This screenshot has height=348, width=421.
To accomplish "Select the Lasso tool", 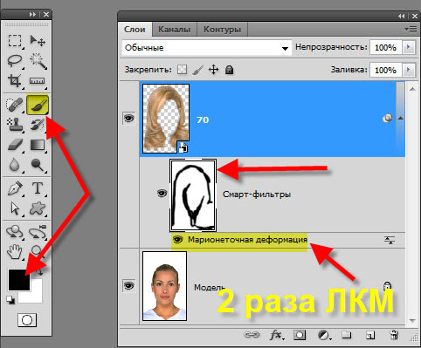I will pyautogui.click(x=15, y=60).
